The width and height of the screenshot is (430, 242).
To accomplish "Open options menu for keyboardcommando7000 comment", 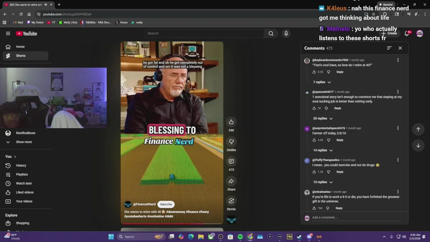I will (398, 60).
